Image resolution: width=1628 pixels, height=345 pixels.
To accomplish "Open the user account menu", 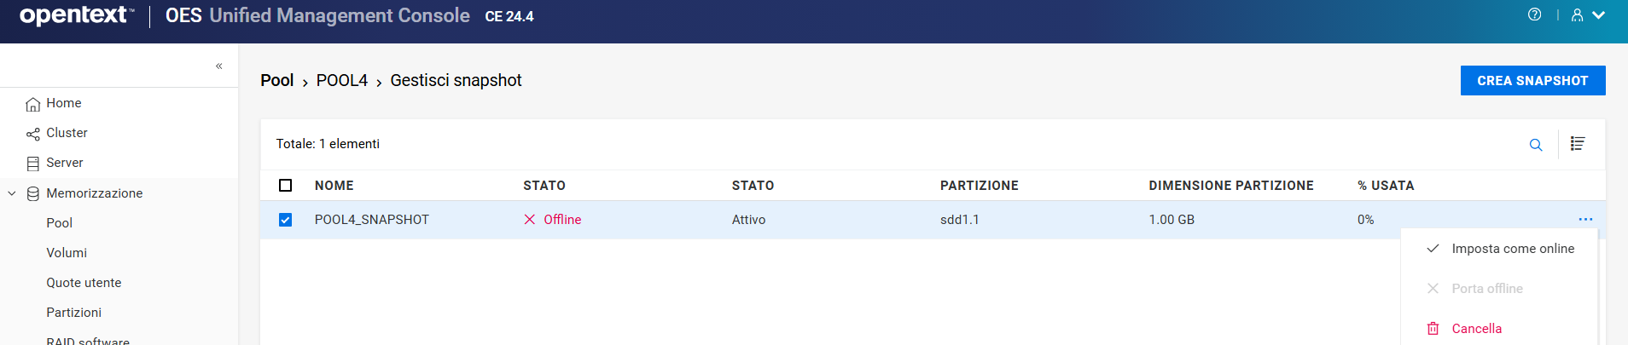I will [x=1586, y=15].
